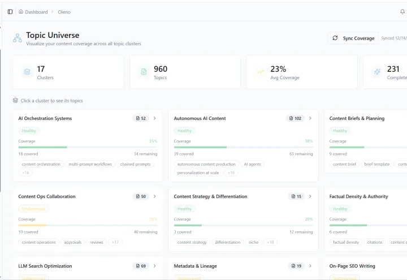The height and width of the screenshot is (280, 407).
Task: Show the +18 more tags
Action: (270, 242)
